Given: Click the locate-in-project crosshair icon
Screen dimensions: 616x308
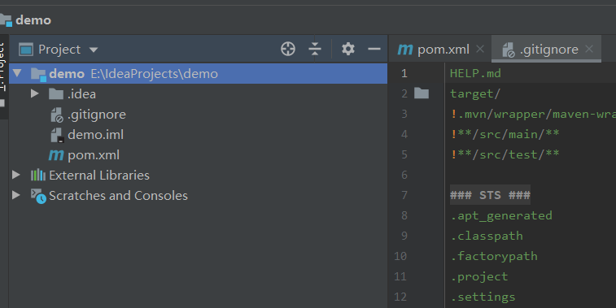Looking at the screenshot, I should tap(288, 49).
